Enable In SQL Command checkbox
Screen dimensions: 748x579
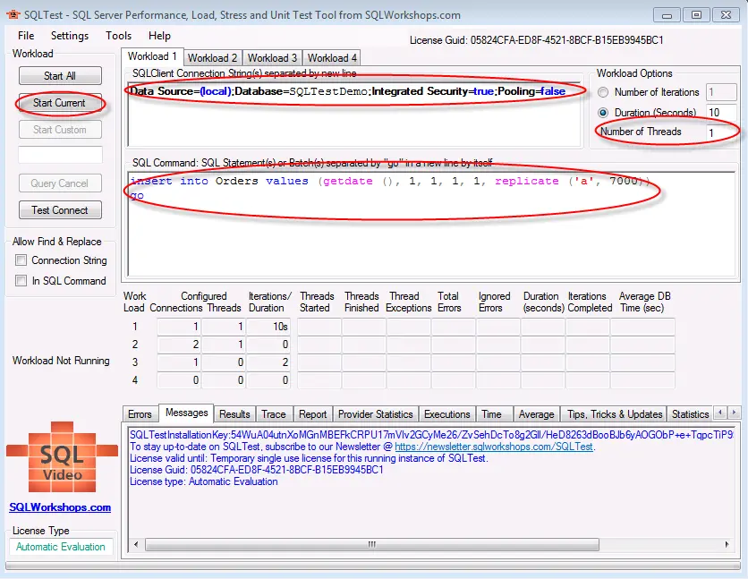(x=21, y=280)
